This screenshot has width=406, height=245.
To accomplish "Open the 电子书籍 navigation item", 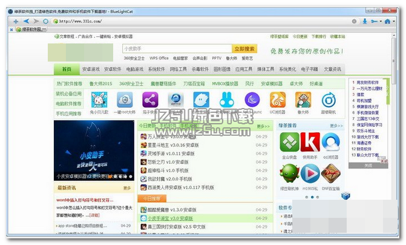I will click(x=309, y=69).
